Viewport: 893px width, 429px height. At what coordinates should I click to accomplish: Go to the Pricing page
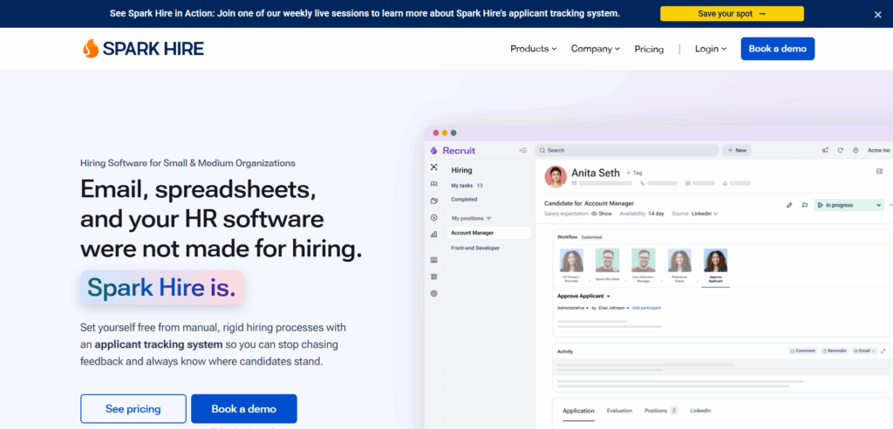point(649,50)
